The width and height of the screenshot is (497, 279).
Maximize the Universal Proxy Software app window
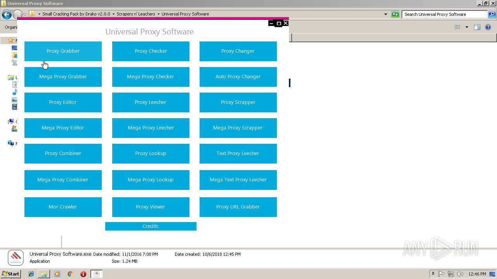click(278, 23)
